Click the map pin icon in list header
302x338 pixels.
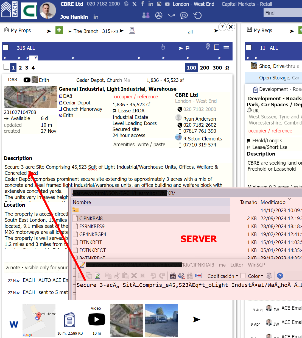pos(208,47)
